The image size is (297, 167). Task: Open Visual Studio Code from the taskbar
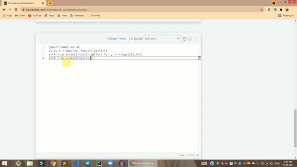[x=76, y=163]
